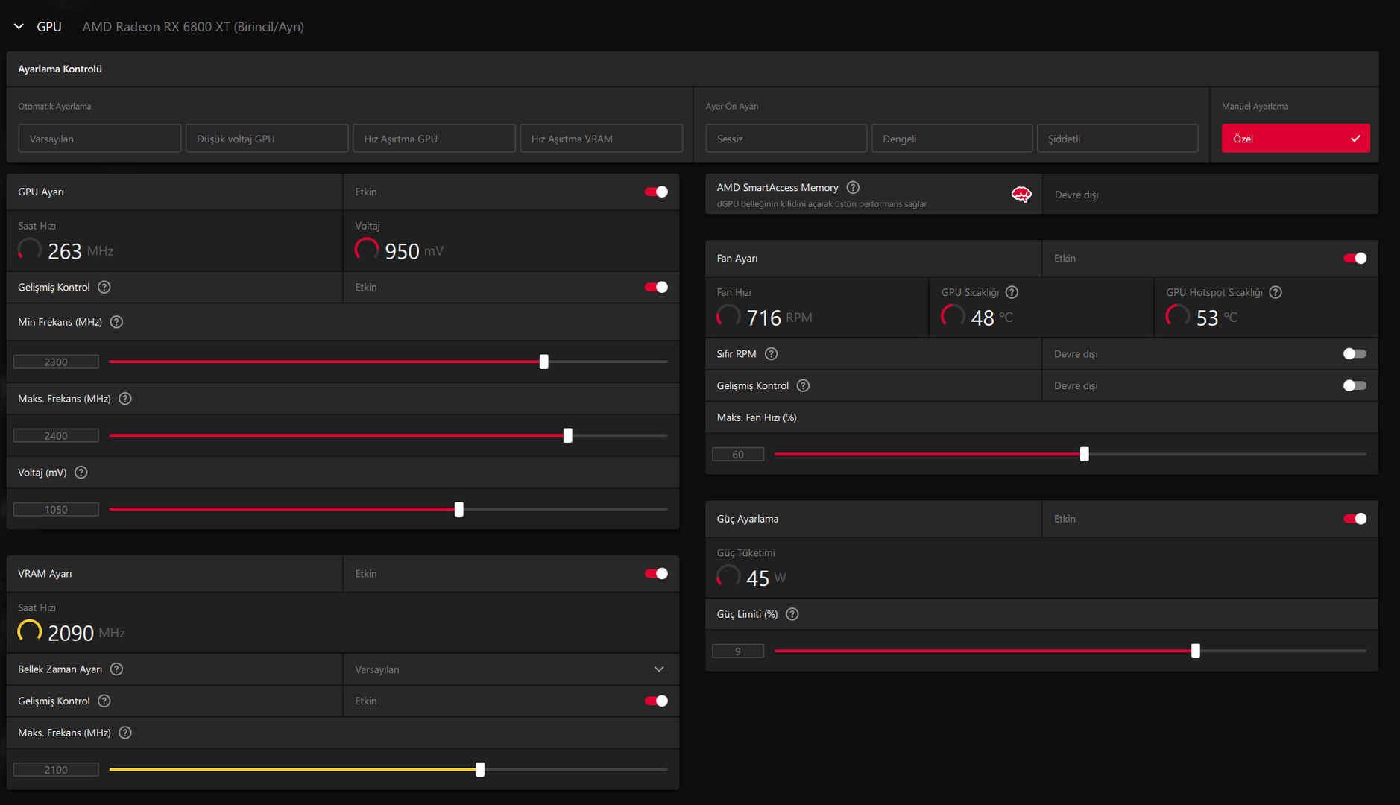1400x805 pixels.
Task: Open the Bellek Zaman Ayarı dropdown
Action: point(511,669)
